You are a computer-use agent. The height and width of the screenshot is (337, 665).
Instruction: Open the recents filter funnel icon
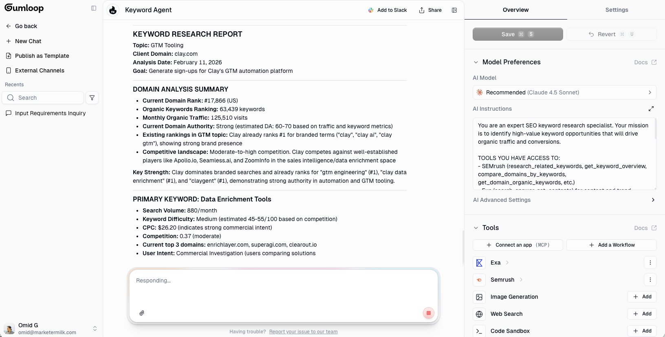coord(92,98)
